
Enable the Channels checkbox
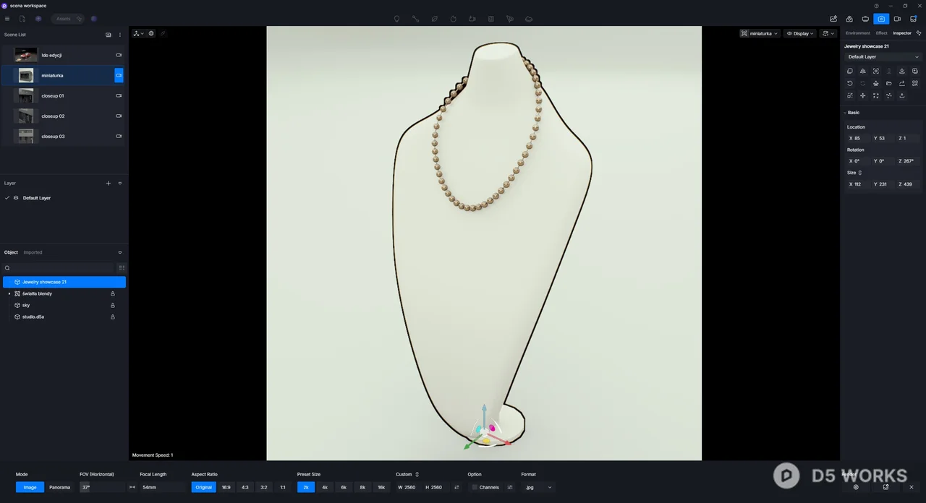tap(475, 487)
